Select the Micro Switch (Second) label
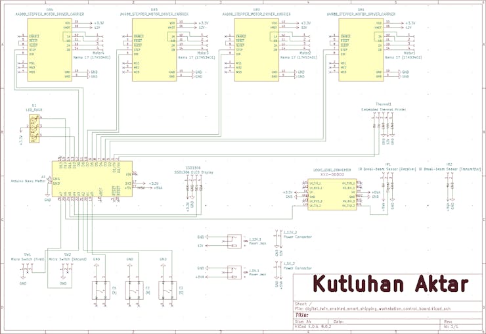 pos(68,259)
